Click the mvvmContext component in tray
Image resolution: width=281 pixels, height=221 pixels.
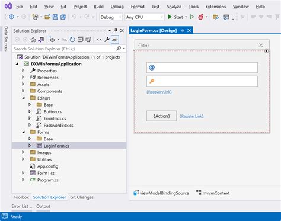click(x=213, y=193)
